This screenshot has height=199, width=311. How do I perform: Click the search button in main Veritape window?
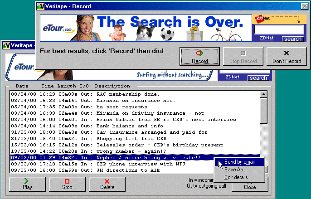coord(258,78)
